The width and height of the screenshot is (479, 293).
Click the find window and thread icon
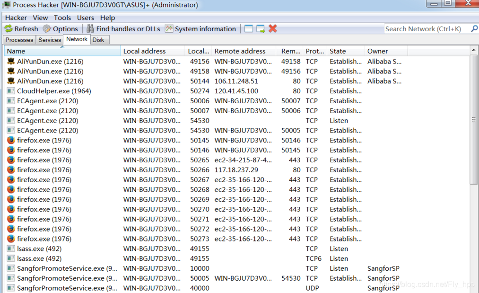[x=261, y=29]
